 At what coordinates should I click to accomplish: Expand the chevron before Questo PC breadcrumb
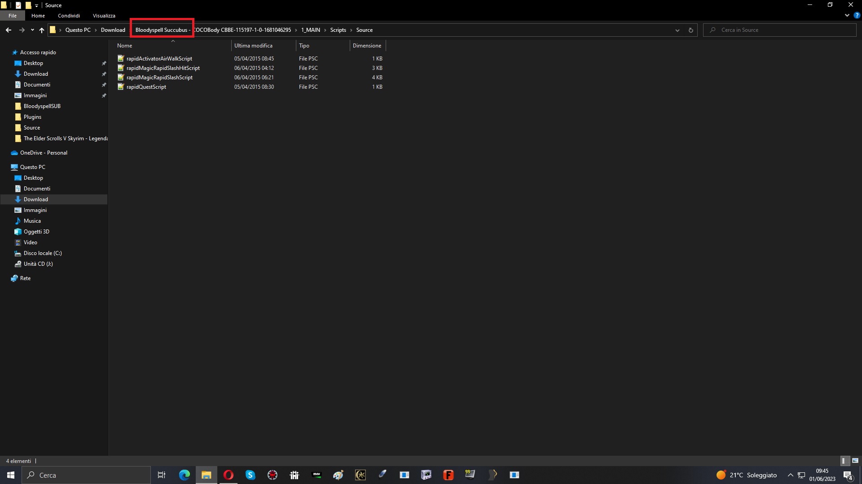pos(60,30)
